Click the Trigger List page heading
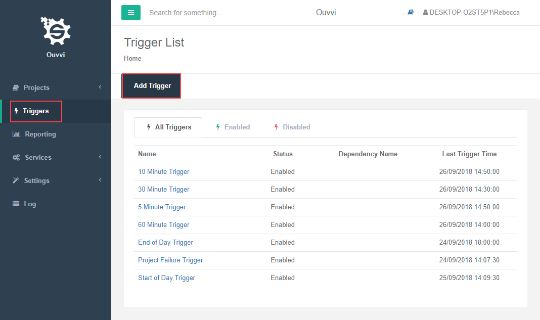The height and width of the screenshot is (320, 540). pyautogui.click(x=154, y=42)
